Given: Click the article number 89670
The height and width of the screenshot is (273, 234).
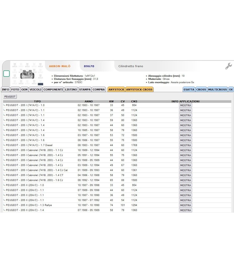Looking at the screenshot, I should tap(89, 66).
